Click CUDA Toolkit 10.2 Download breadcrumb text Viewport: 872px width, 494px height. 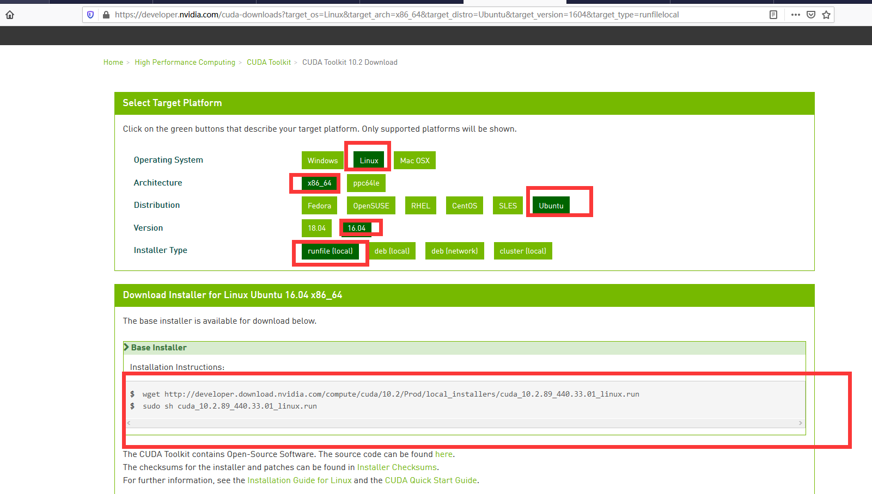click(350, 63)
